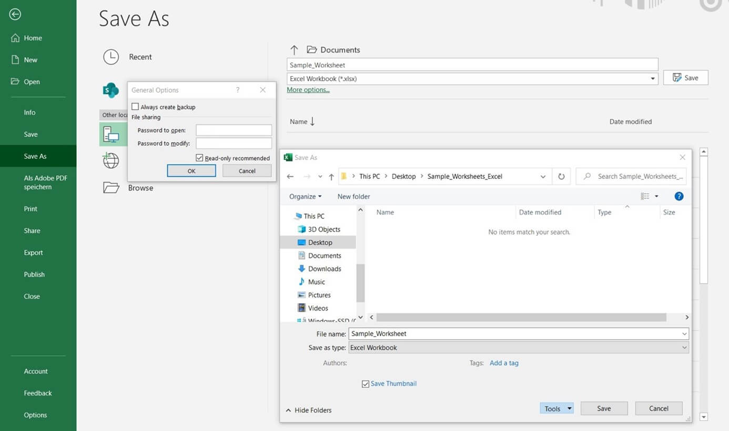Image resolution: width=729 pixels, height=431 pixels.
Task: Click the up-arrow to go to parent folder
Action: (331, 176)
